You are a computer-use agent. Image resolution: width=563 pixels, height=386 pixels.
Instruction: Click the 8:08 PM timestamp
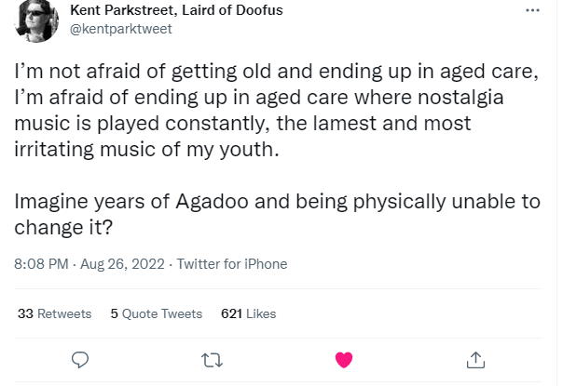tap(41, 264)
